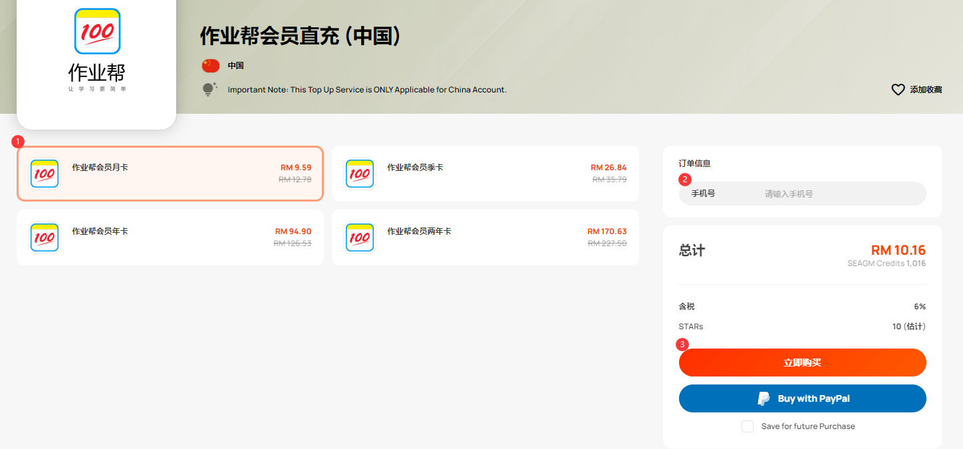Click the RM 170.63 price

[x=607, y=231]
